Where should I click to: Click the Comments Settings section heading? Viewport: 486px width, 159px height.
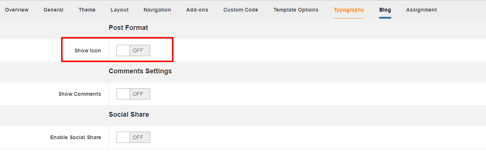pos(140,71)
